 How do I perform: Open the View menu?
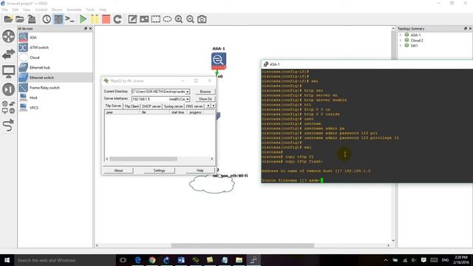(x=27, y=10)
